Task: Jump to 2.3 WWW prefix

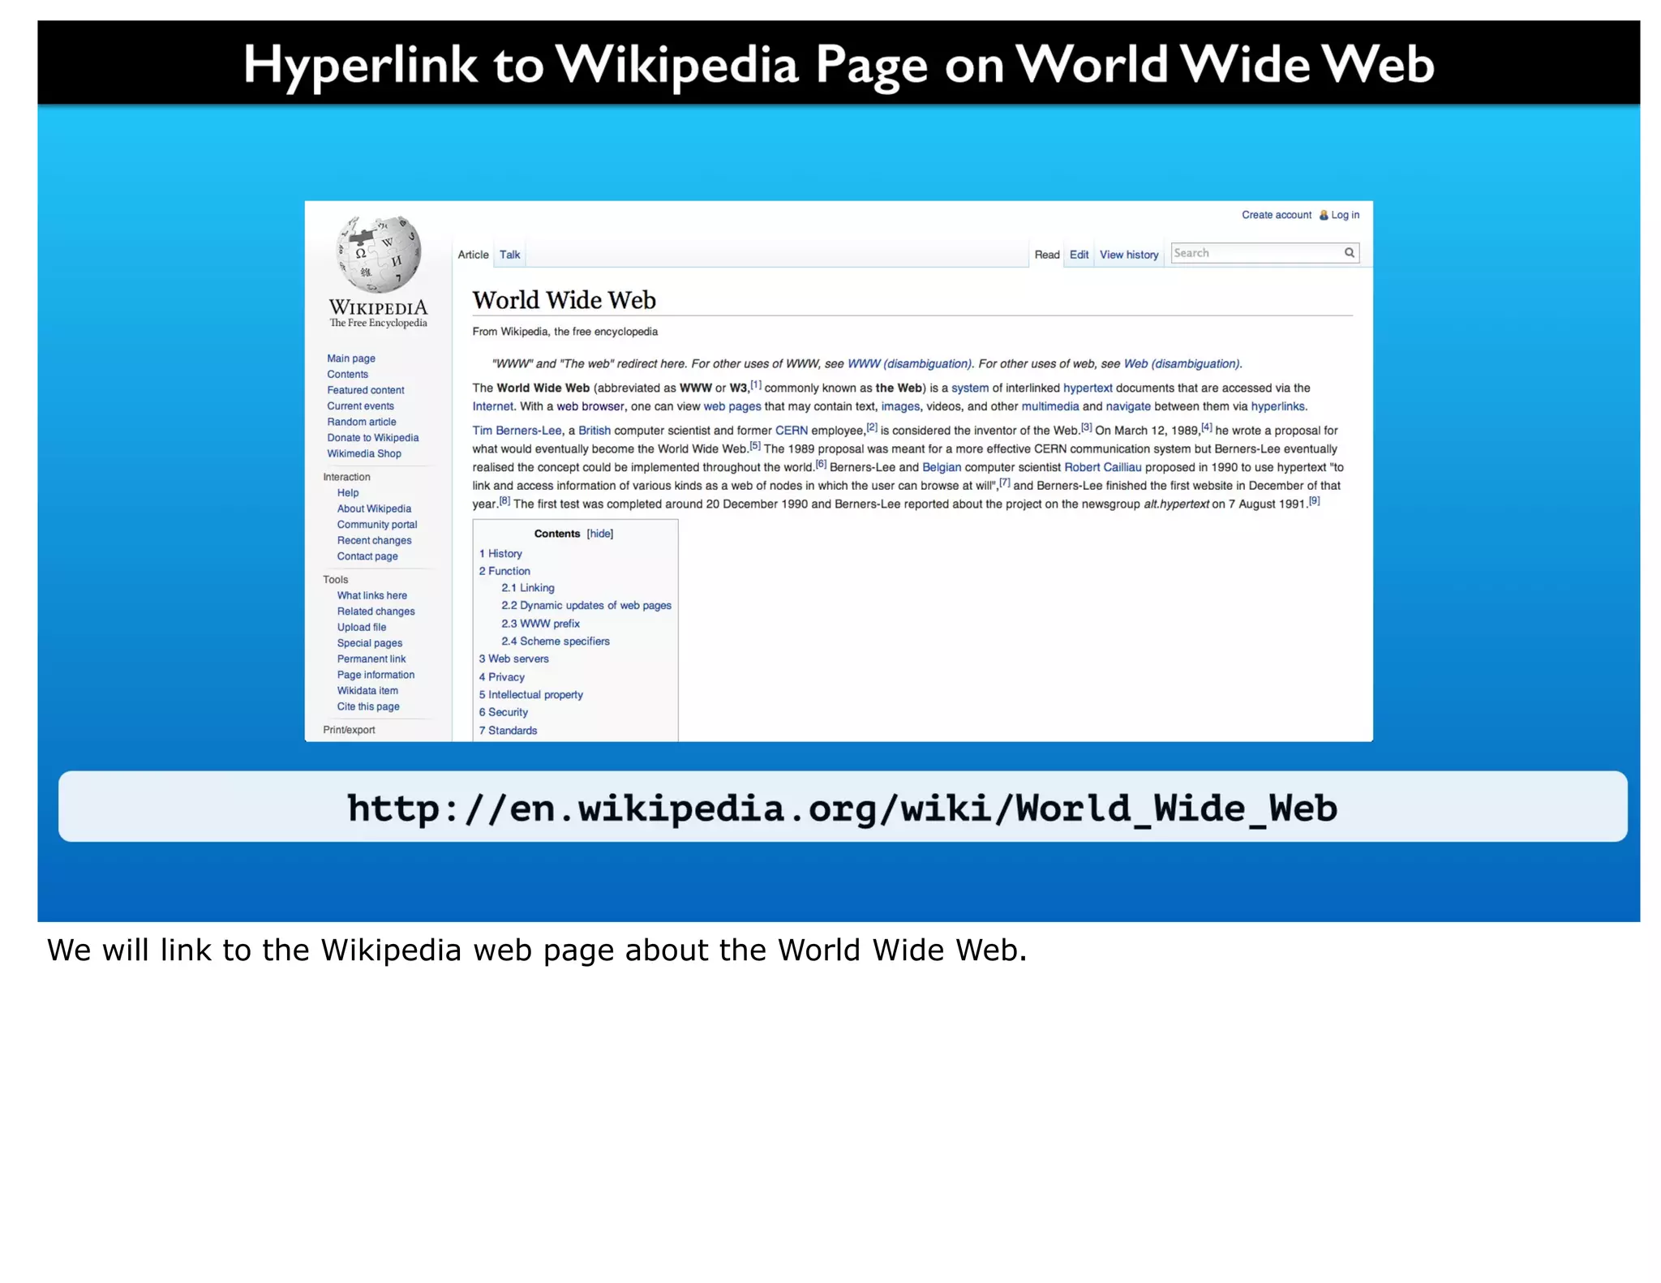Action: [540, 624]
